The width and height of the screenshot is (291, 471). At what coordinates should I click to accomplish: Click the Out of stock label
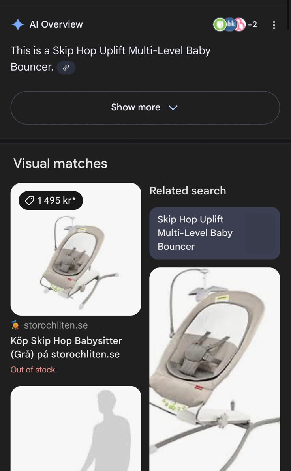coord(33,370)
